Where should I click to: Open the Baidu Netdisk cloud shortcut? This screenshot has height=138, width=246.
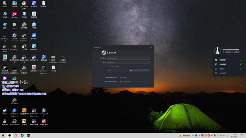[x=34, y=15]
